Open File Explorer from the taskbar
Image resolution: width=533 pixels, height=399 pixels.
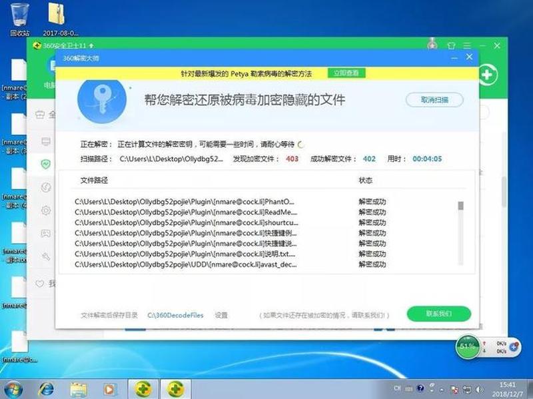[x=79, y=390]
